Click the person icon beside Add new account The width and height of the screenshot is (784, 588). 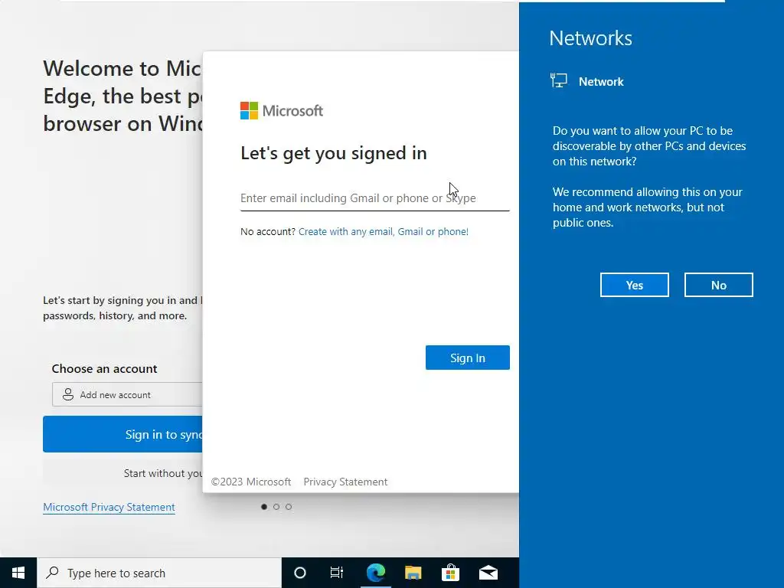point(68,394)
